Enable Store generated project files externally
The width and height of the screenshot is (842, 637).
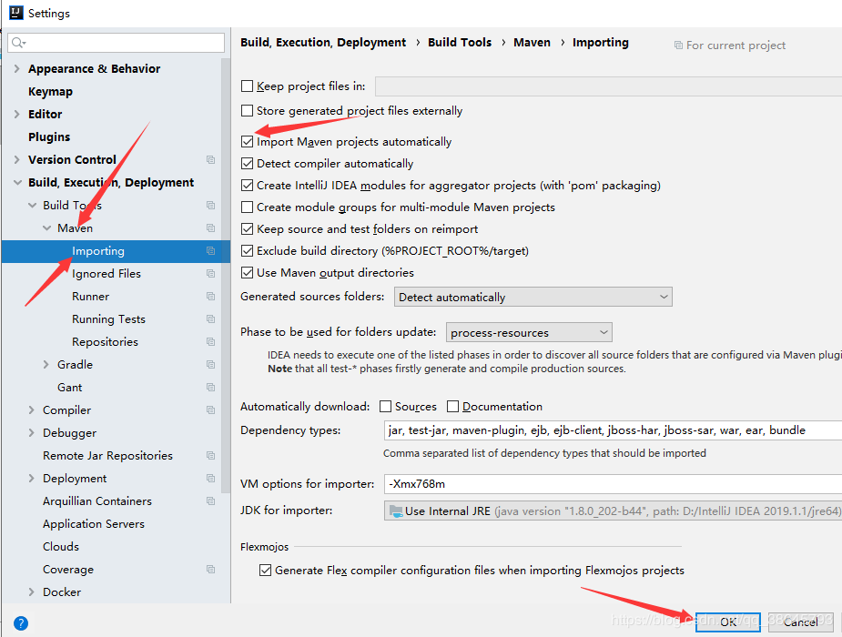coord(247,110)
